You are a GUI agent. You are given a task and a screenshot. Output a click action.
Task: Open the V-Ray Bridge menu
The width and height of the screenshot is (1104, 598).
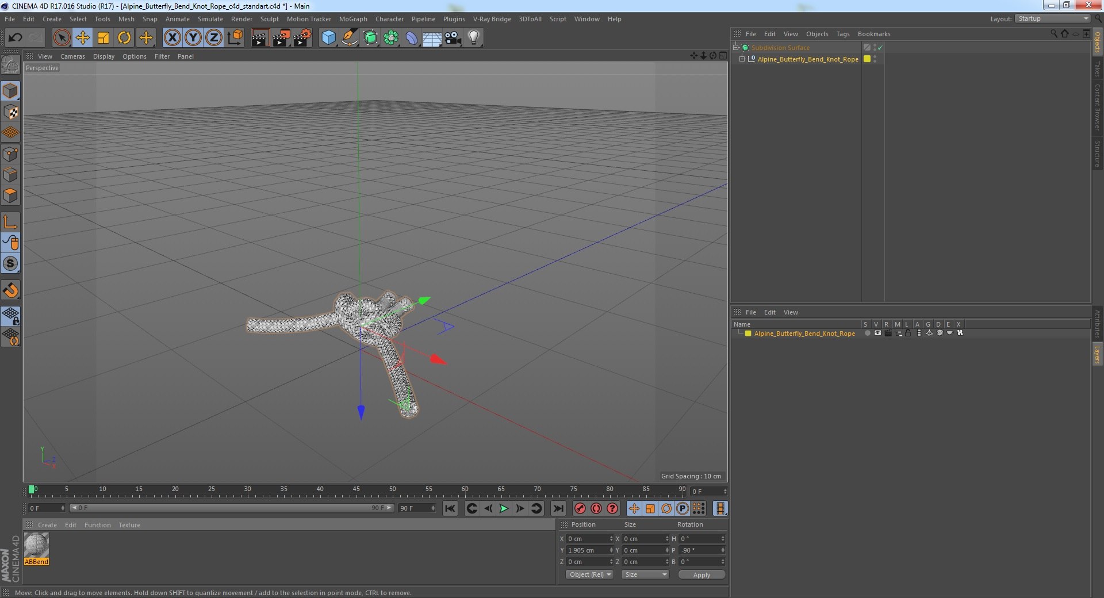(x=492, y=19)
